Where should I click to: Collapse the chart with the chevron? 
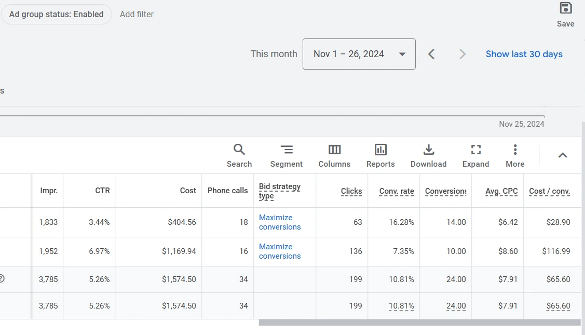(563, 155)
